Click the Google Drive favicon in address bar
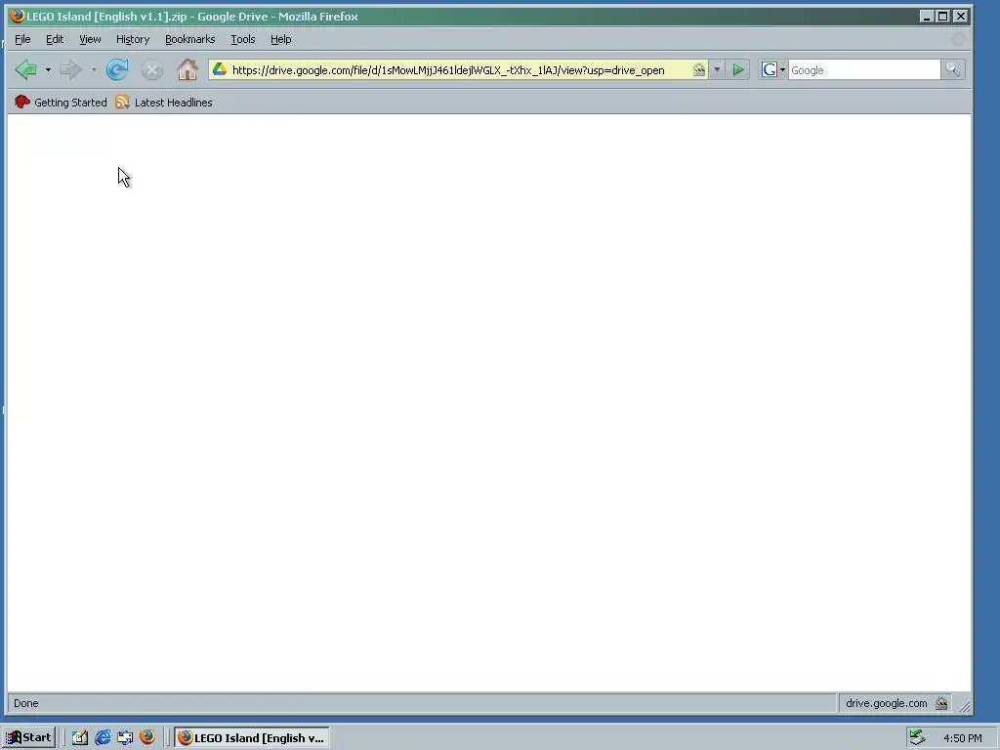1000x750 pixels. pos(220,69)
